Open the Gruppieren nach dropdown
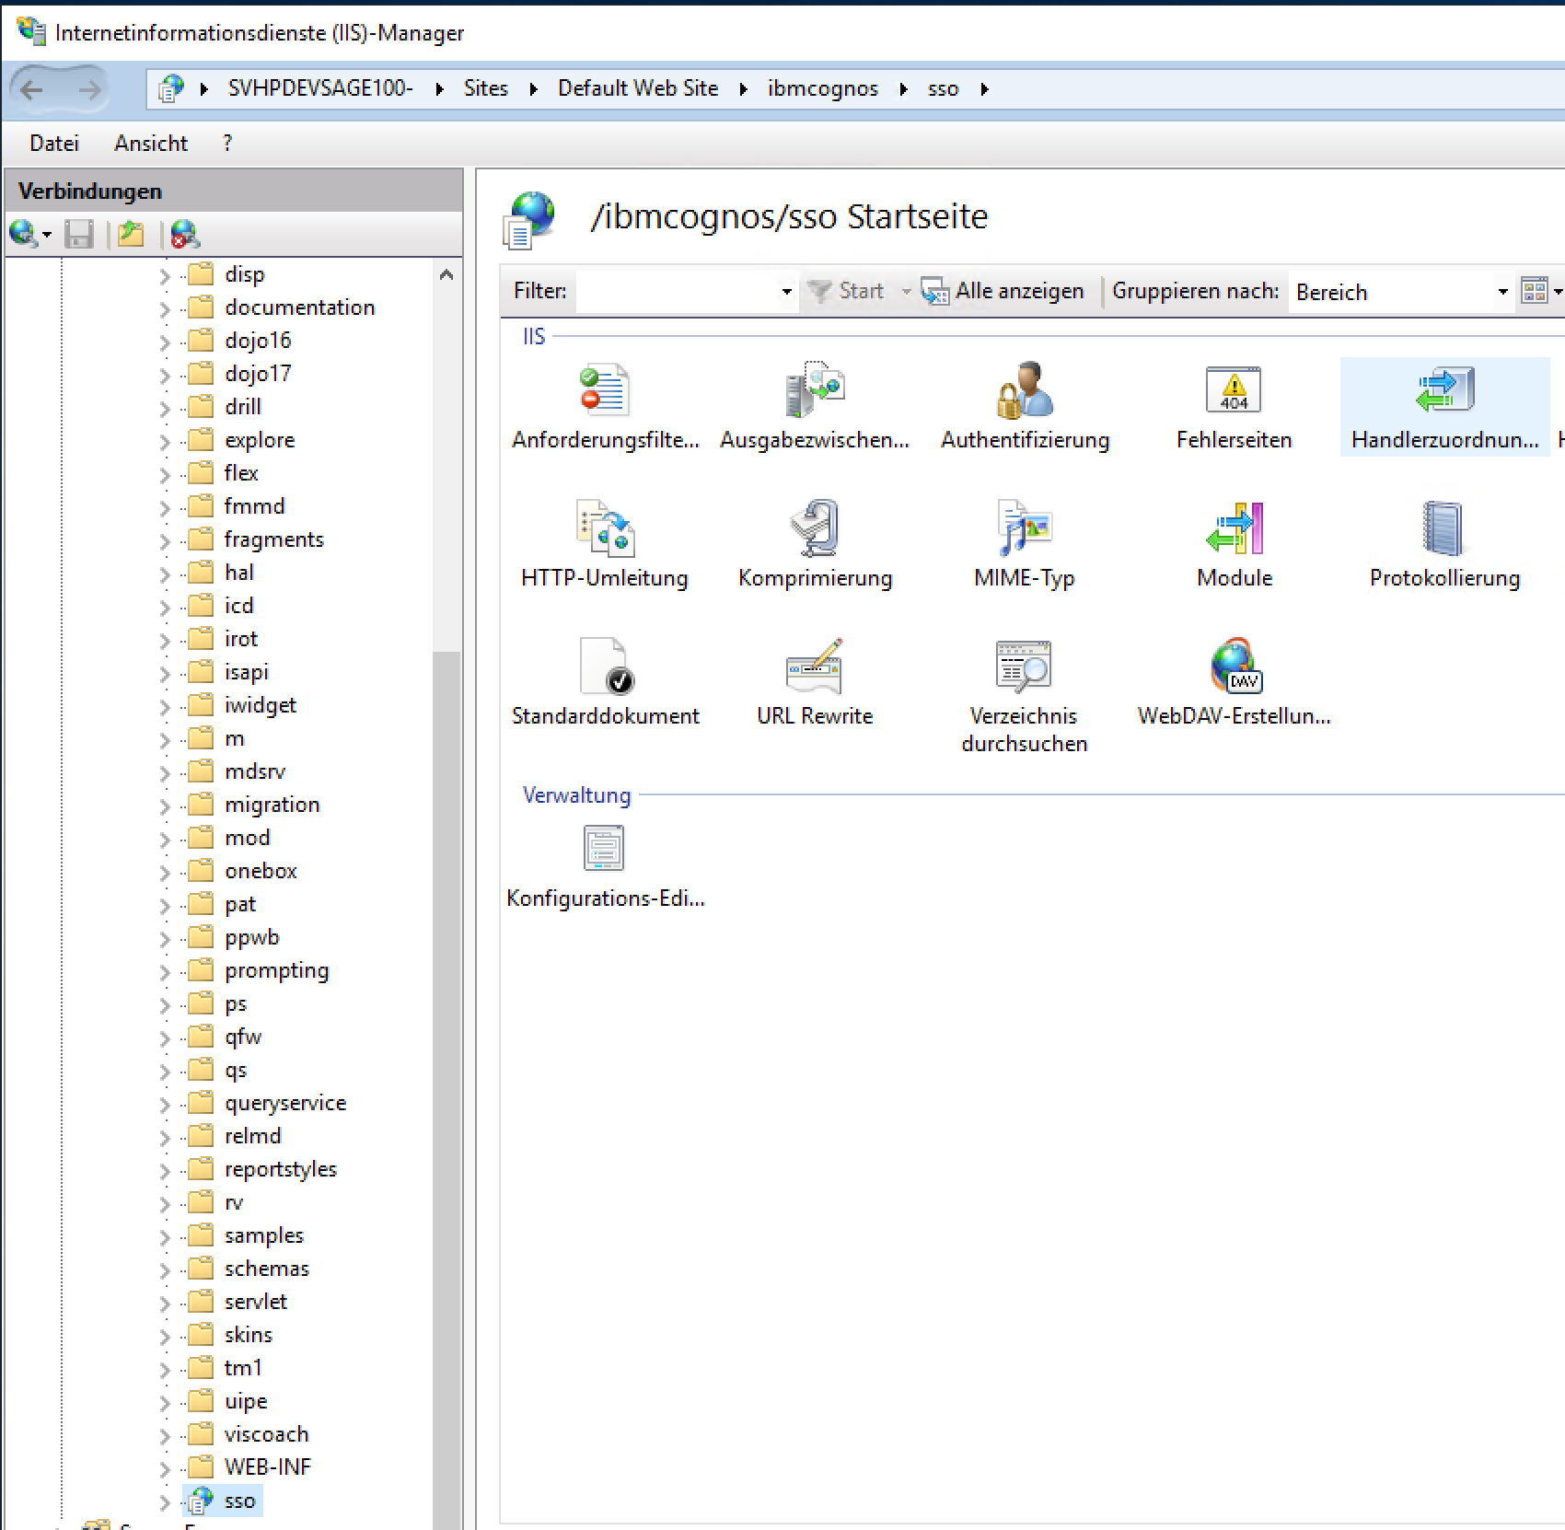Viewport: 1565px width, 1530px height. pos(1501,292)
